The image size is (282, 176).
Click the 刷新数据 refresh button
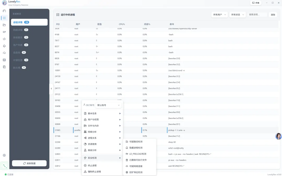(29, 163)
